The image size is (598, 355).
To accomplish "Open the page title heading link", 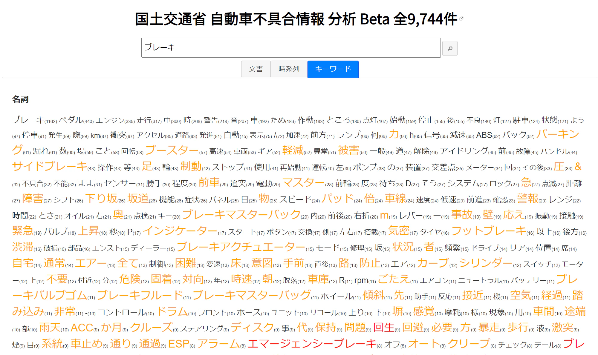I will (x=296, y=19).
